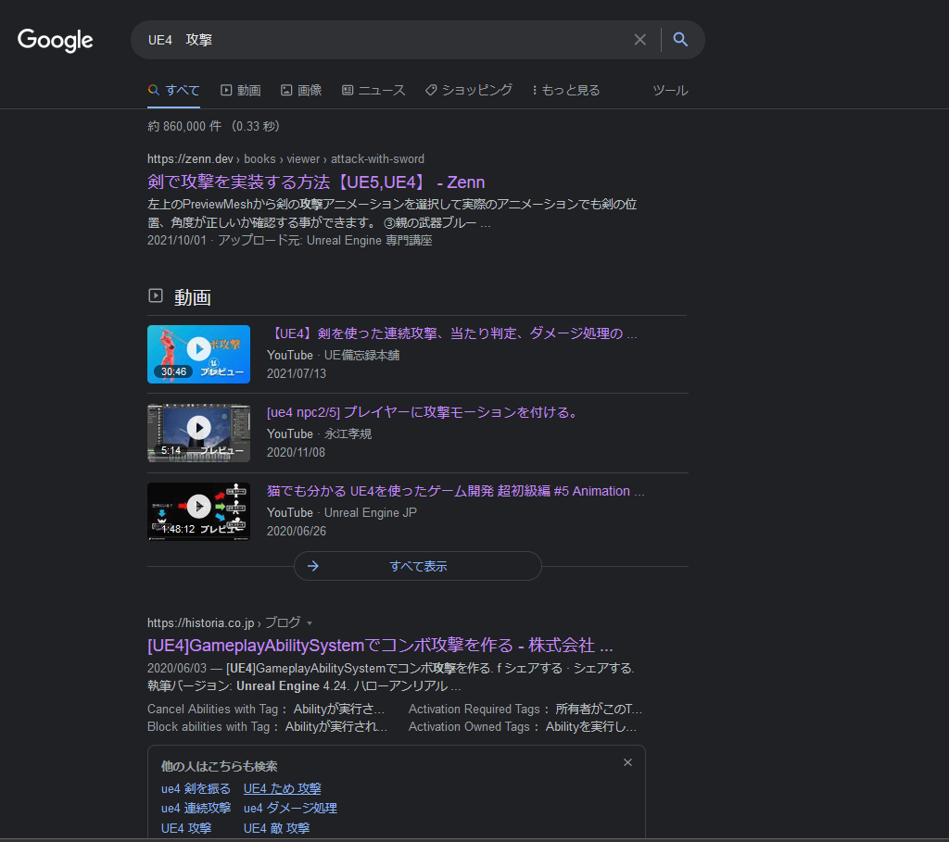Open 【UE4】剣を使った連続攻撃 video link
949x842 pixels.
click(452, 333)
